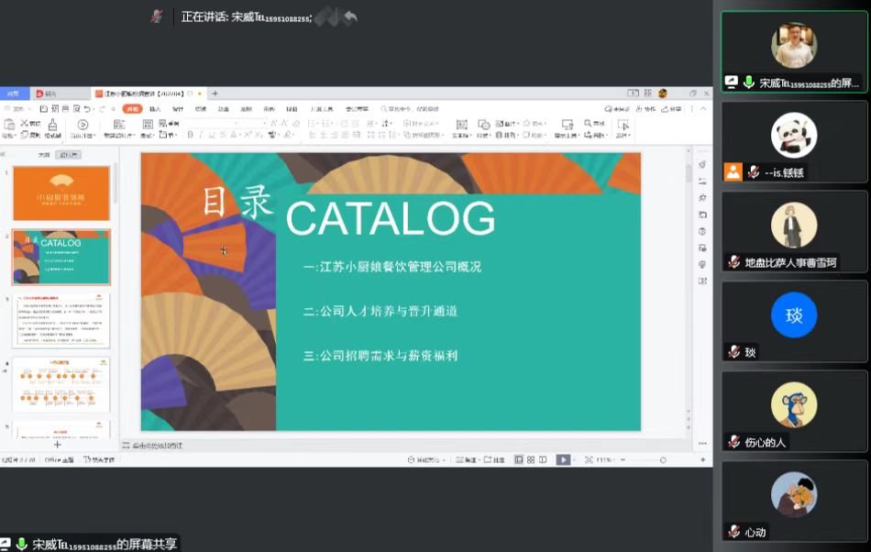Start slideshow from status bar play button
871x552 pixels.
click(563, 459)
